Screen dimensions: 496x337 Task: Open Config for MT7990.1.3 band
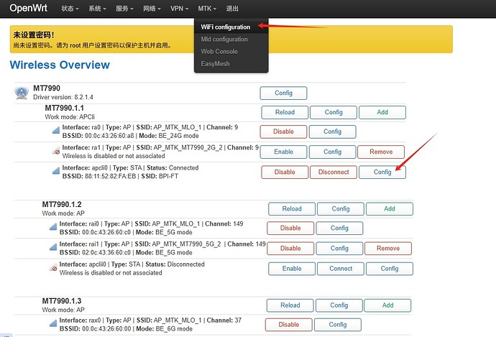339,305
